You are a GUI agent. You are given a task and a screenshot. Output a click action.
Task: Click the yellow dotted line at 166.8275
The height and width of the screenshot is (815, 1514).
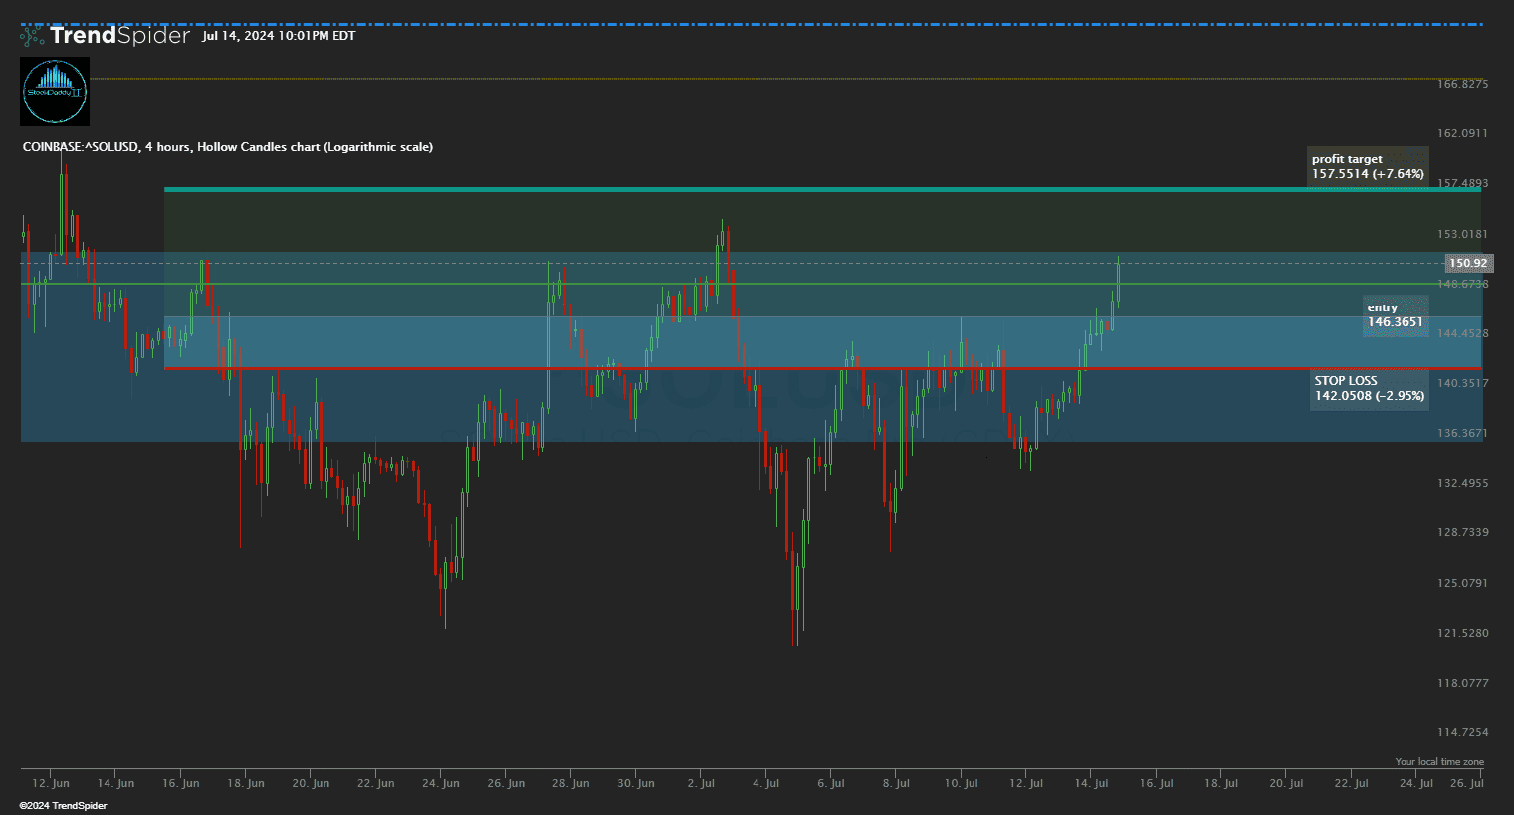coord(697,78)
